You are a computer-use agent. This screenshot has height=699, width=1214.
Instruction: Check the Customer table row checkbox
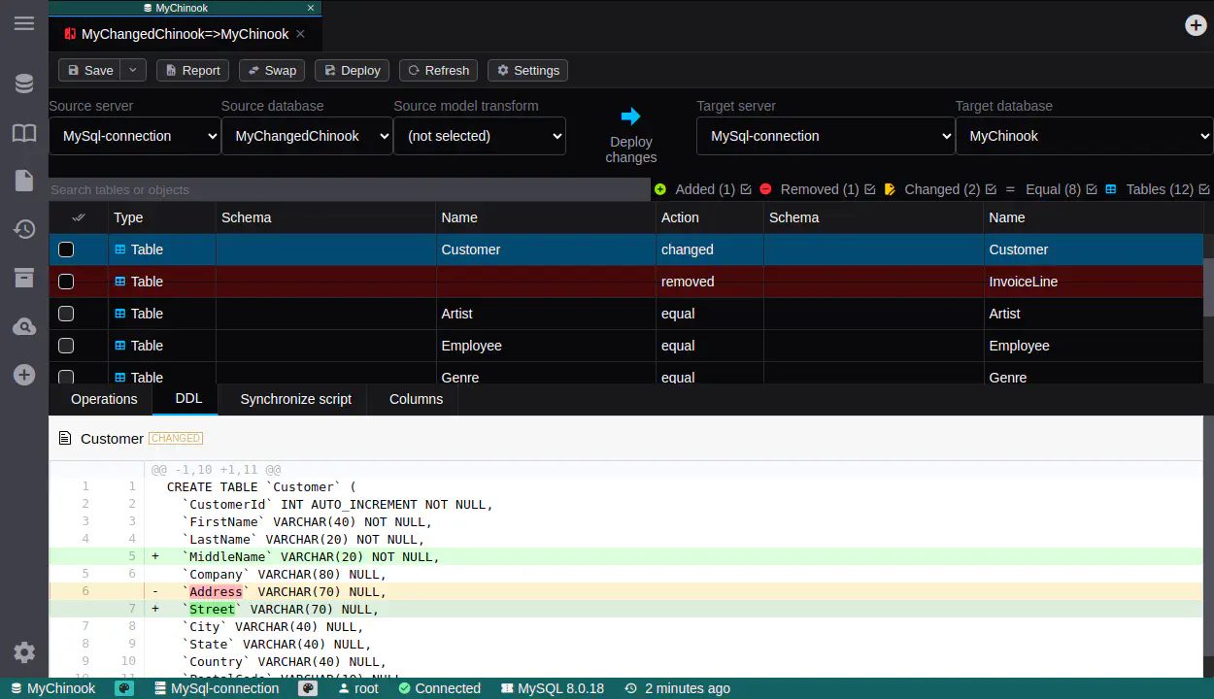click(66, 250)
